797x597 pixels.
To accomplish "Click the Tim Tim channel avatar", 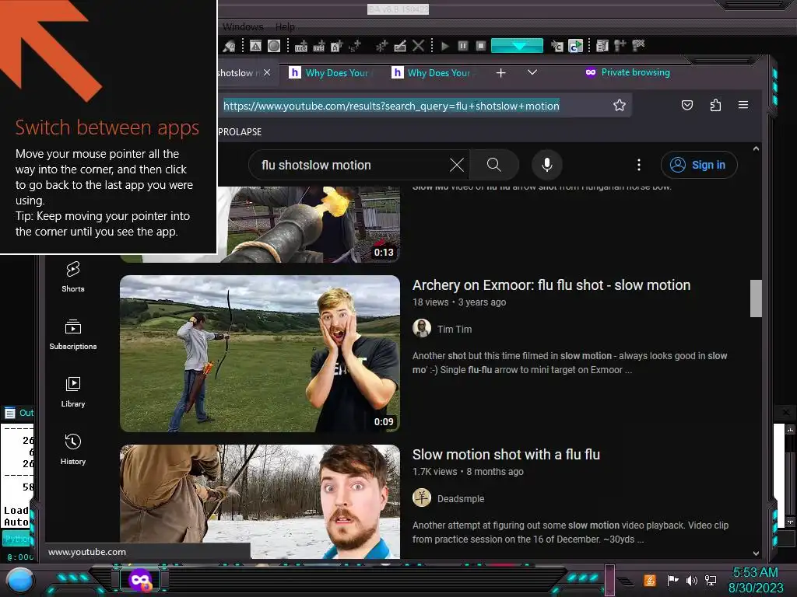I will tap(421, 329).
